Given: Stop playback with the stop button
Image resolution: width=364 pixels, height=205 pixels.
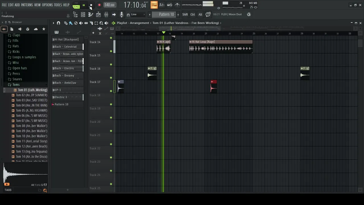Looking at the screenshot, I should point(91,5).
